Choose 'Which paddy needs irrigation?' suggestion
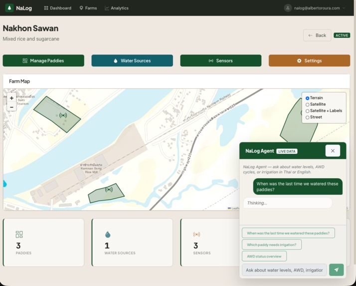This screenshot has width=356, height=286. (272, 245)
